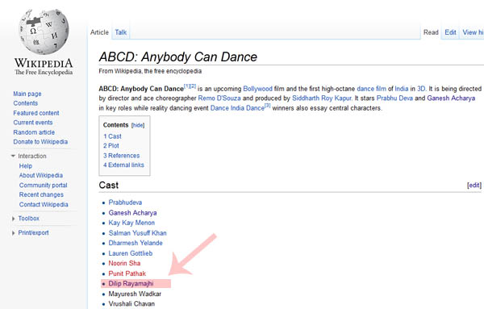
Task: Open Lauren Gottlieb cast link
Action: pos(130,253)
